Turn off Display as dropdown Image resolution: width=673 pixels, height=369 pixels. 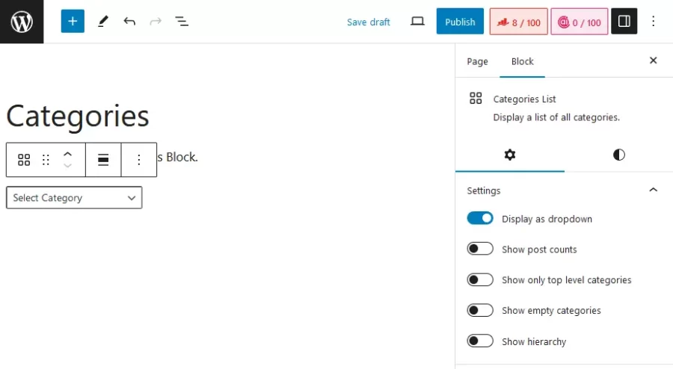tap(480, 218)
